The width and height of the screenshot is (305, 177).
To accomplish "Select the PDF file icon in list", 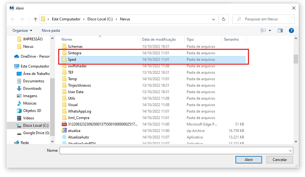I will pyautogui.click(x=64, y=124).
